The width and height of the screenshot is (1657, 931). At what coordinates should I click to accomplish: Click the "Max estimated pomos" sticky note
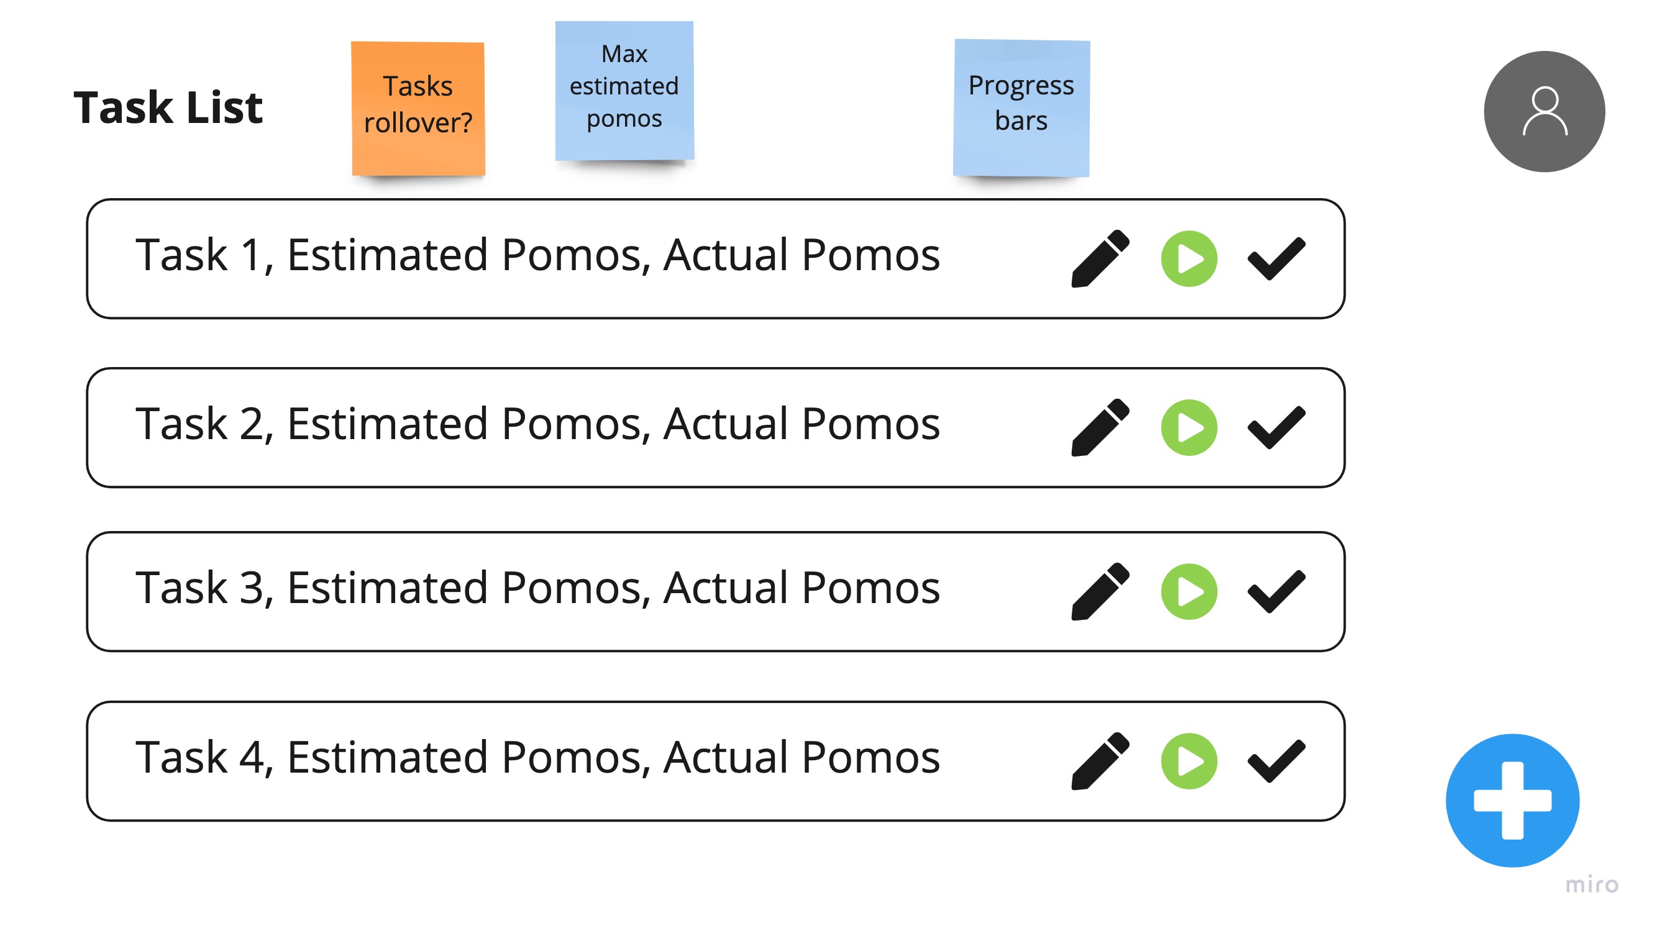pos(624,90)
